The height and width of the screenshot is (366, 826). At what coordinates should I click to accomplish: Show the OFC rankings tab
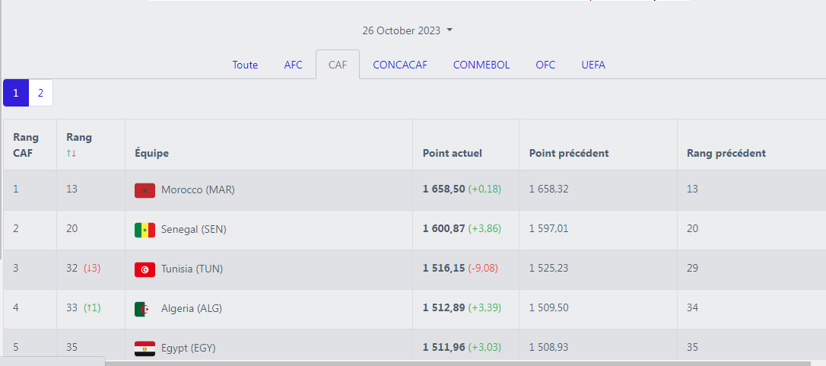[545, 65]
